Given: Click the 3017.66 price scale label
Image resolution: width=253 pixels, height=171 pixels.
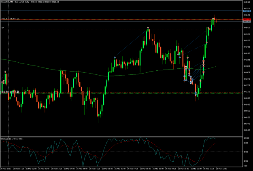Looking at the screenshot, I should coord(247,47).
